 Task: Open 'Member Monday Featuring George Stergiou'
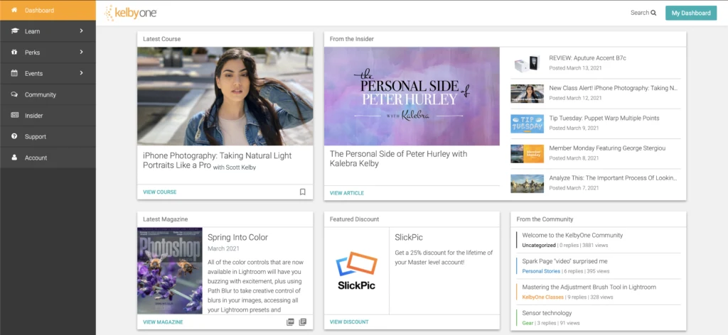tap(606, 148)
